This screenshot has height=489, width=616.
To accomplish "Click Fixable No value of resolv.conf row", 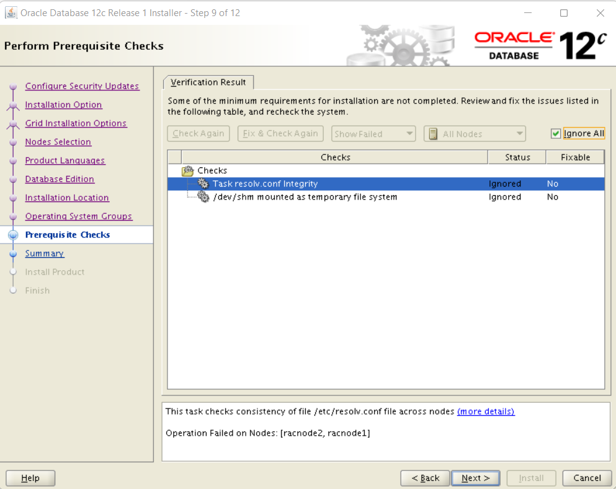I will [x=552, y=183].
